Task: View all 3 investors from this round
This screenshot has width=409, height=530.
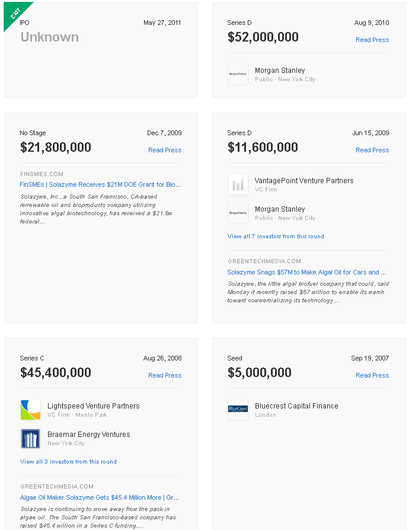Action: (68, 461)
